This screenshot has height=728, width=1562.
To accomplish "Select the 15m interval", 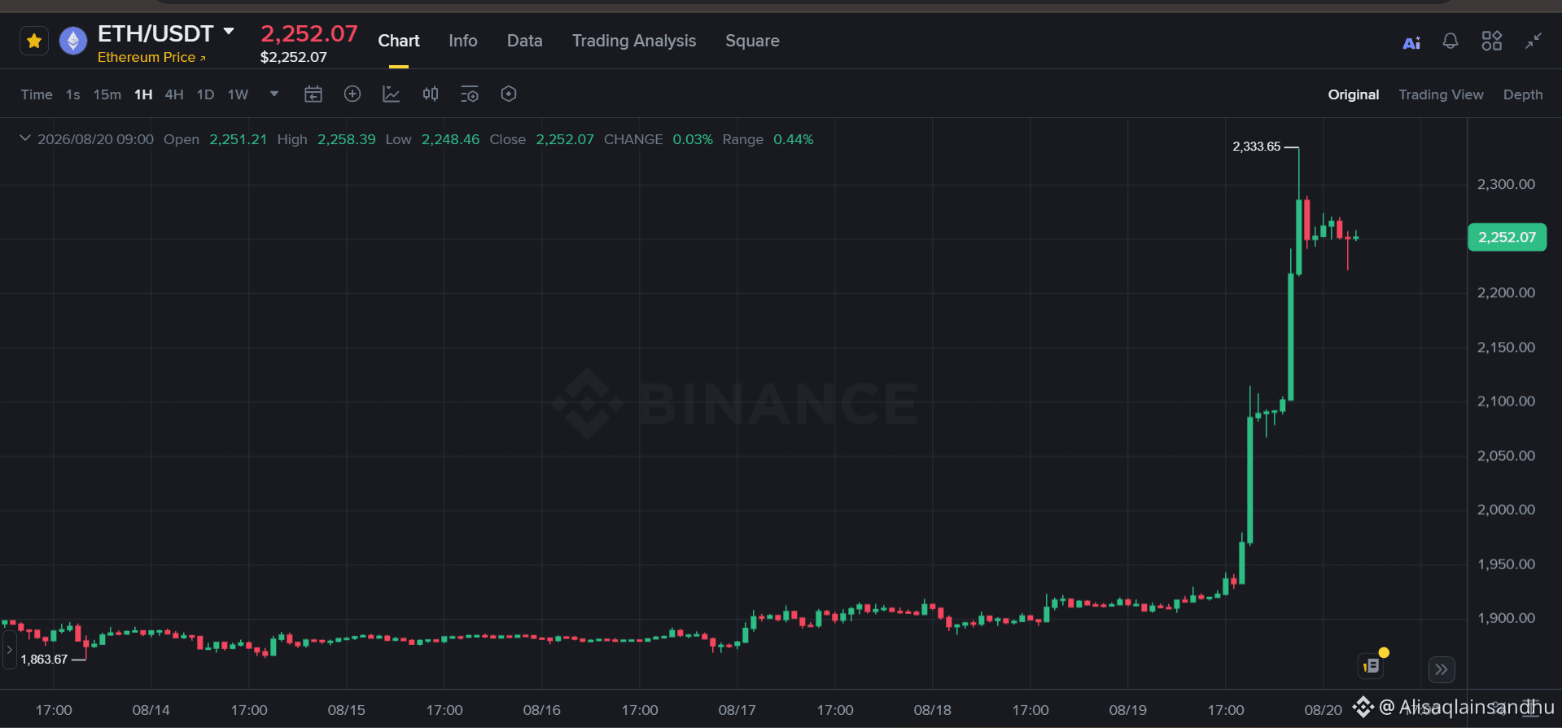I will (x=107, y=94).
